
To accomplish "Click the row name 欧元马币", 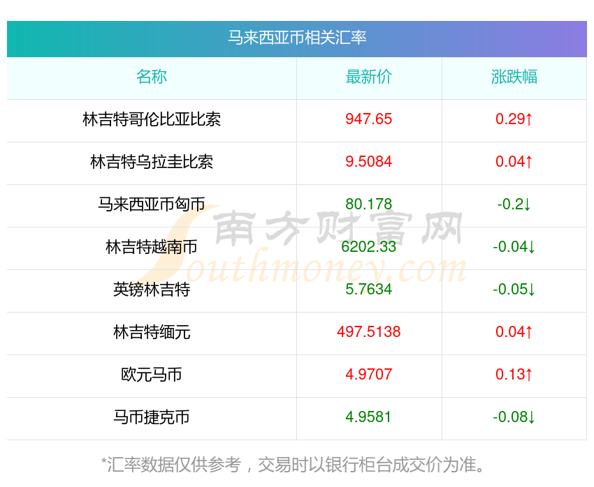I will pos(152,375).
